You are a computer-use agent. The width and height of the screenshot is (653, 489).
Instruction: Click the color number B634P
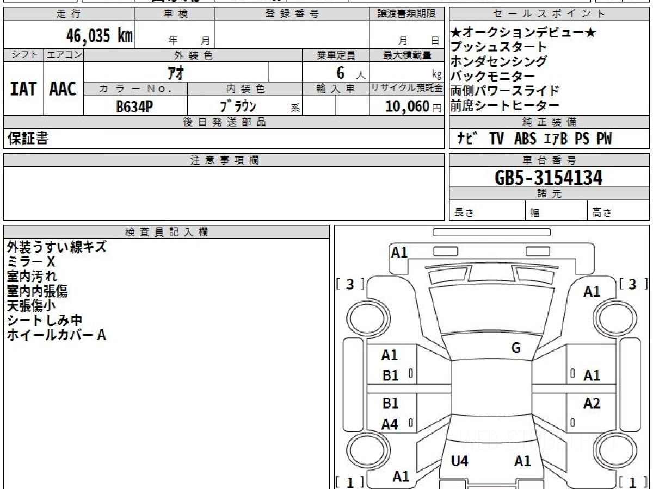pos(134,106)
